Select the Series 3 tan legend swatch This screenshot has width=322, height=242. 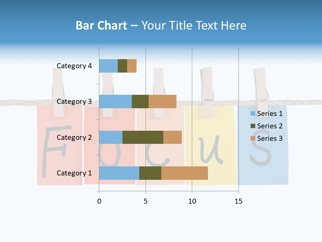pos(253,138)
